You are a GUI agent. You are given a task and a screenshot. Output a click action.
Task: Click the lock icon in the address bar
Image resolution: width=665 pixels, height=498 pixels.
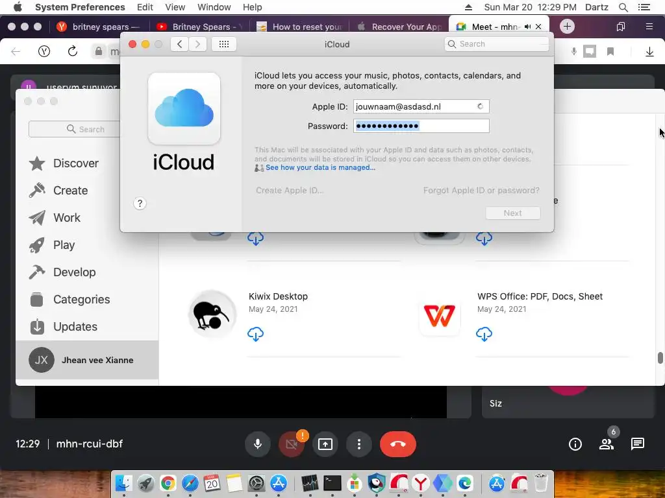click(99, 52)
